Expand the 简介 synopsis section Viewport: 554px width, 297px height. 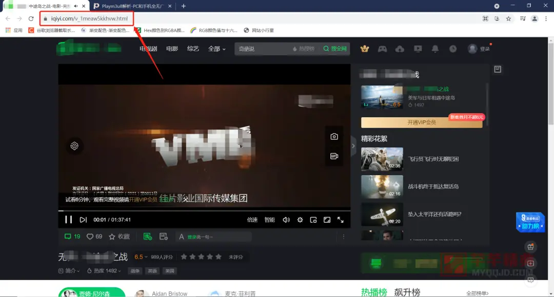pyautogui.click(x=69, y=270)
